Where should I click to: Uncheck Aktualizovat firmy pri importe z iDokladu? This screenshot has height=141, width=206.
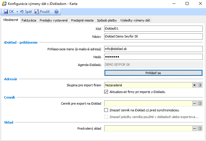(x=106, y=92)
